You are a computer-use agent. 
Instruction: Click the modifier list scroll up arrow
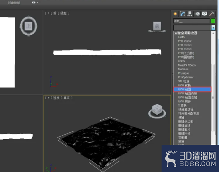213,33
